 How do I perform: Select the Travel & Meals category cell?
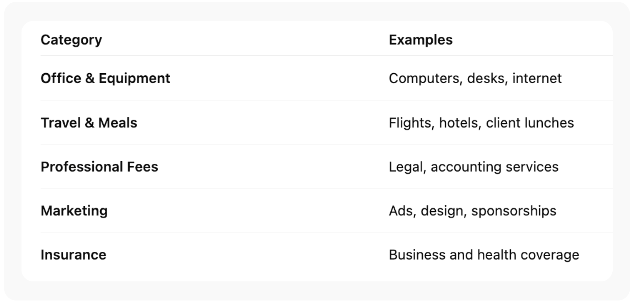(89, 123)
